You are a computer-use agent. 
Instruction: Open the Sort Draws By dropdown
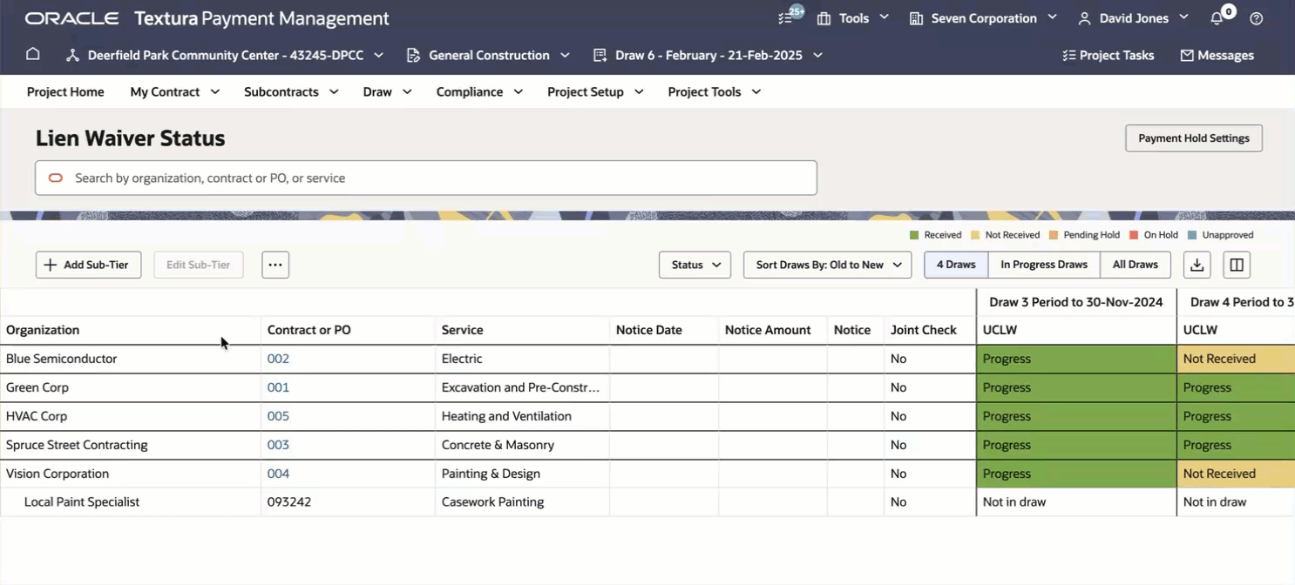827,265
